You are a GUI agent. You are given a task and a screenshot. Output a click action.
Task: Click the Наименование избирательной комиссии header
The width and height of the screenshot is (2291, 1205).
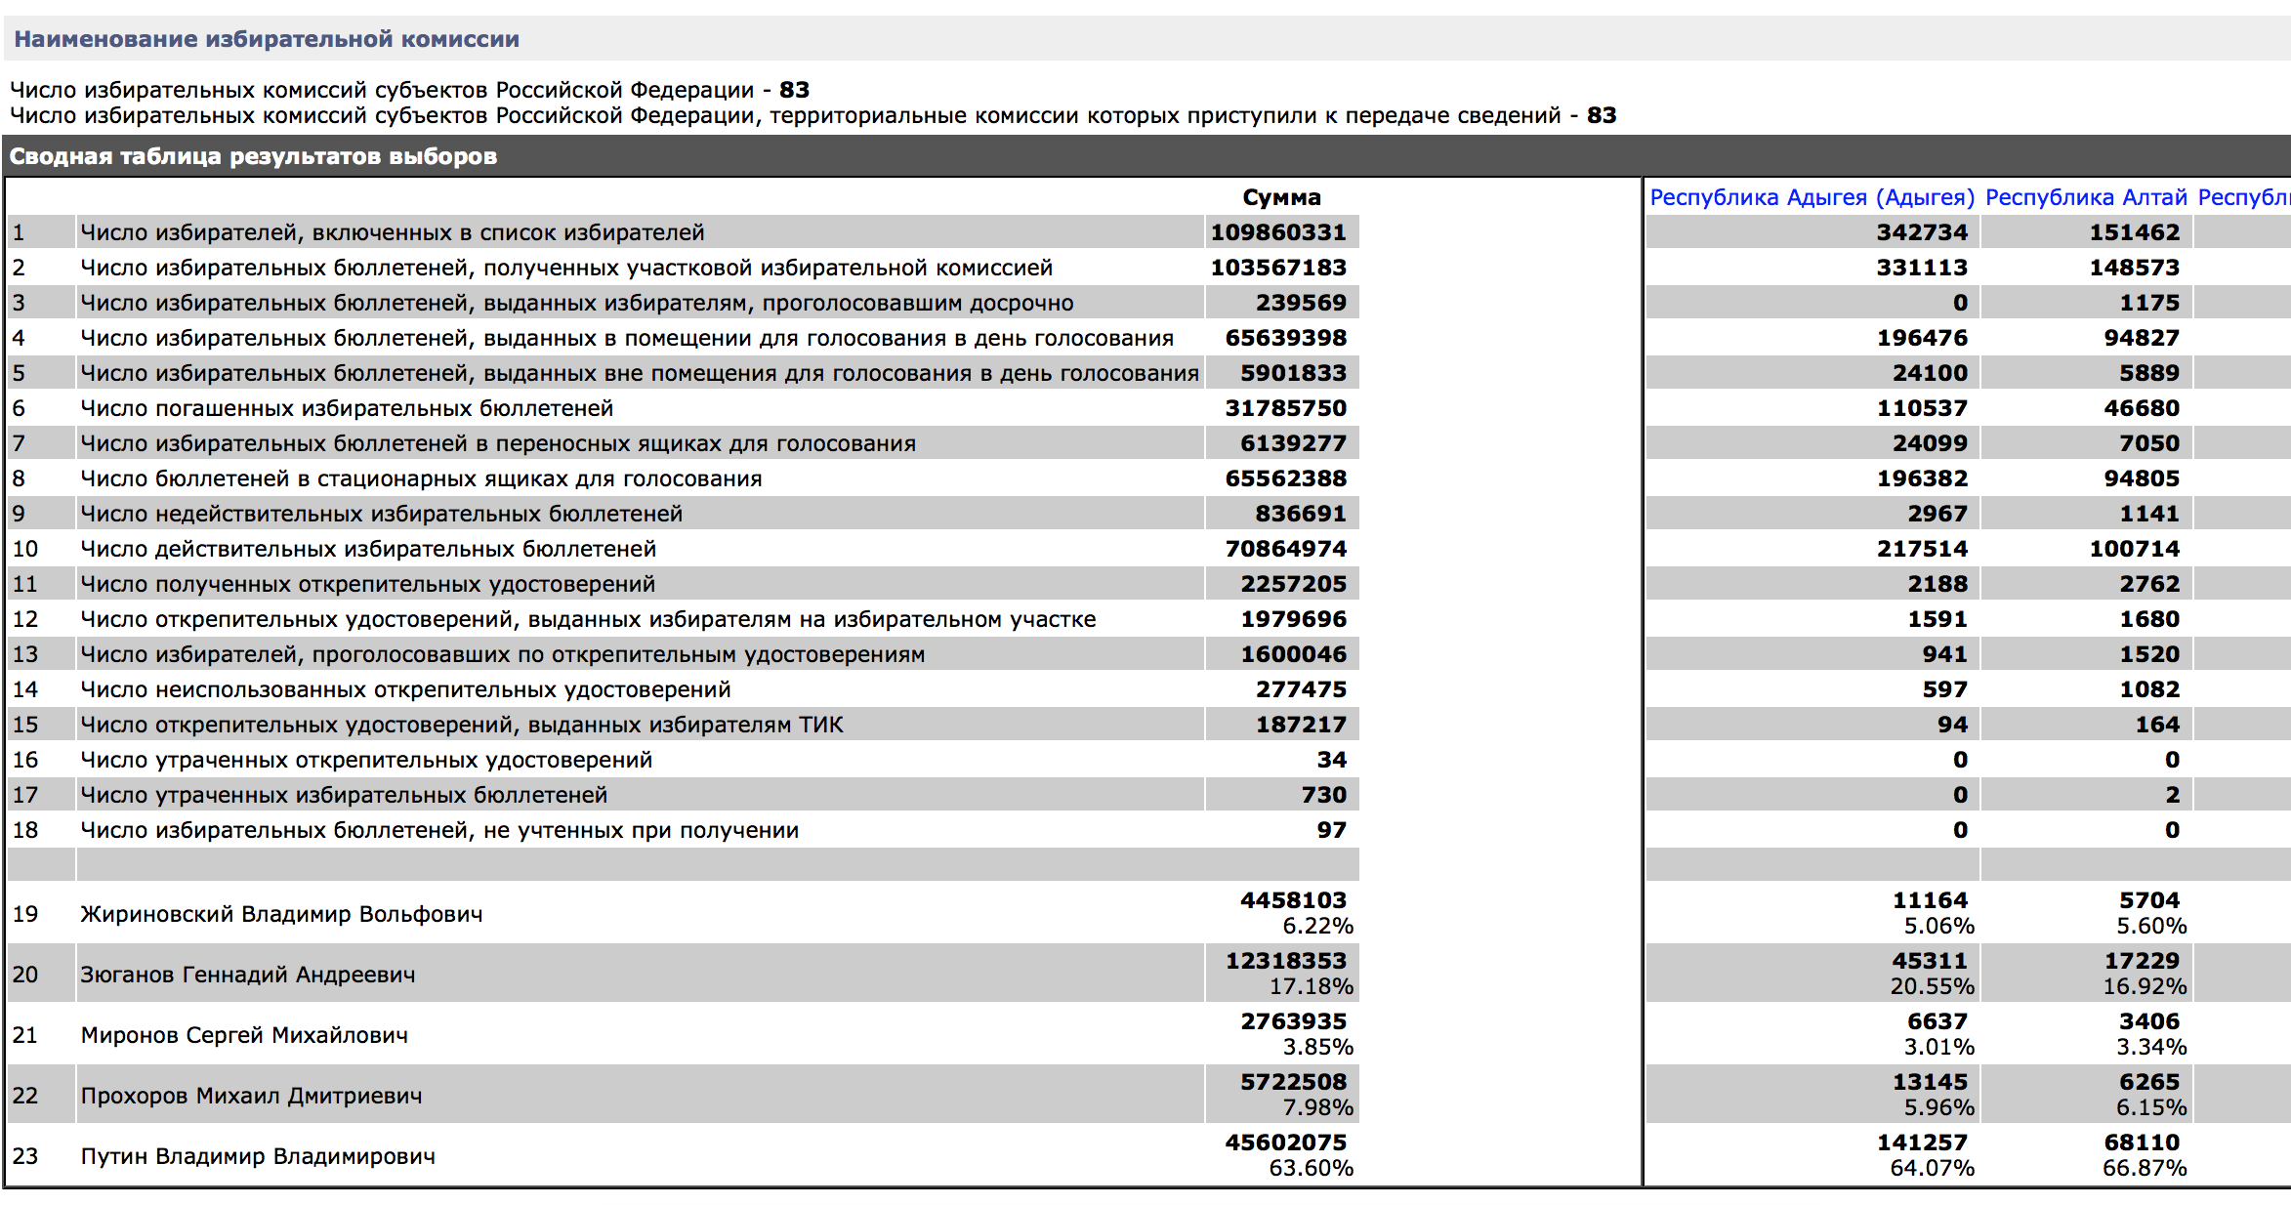click(x=267, y=39)
